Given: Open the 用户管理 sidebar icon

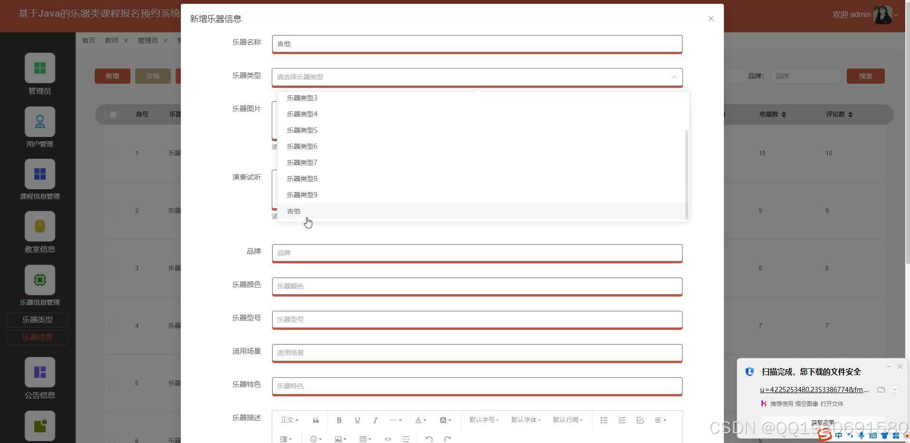Looking at the screenshot, I should (40, 122).
